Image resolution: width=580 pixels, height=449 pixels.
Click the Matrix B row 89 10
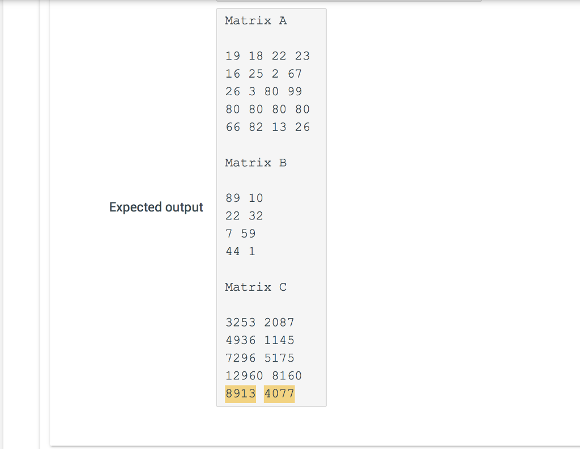tap(244, 198)
